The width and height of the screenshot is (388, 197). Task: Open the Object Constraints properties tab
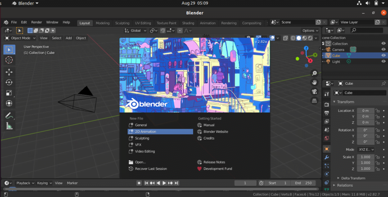pos(327,183)
